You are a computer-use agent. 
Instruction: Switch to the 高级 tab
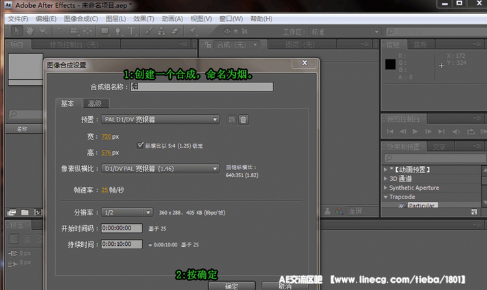coord(95,103)
